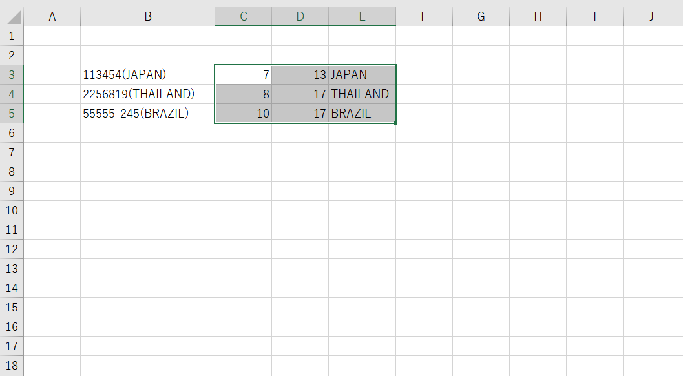683x376 pixels.
Task: Click the fill handle of the selection
Action: (395, 123)
